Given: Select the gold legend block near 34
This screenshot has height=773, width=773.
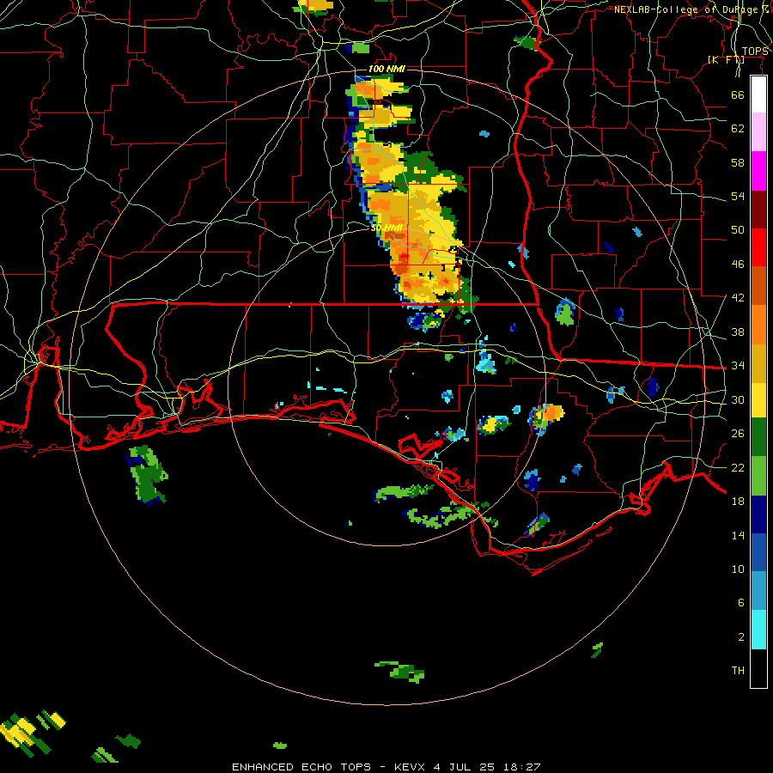Looking at the screenshot, I should (758, 362).
